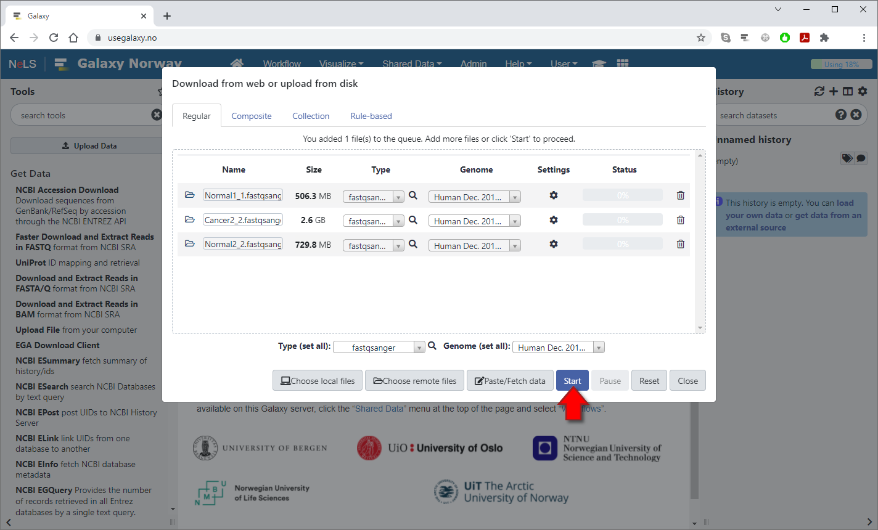Image resolution: width=878 pixels, height=530 pixels.
Task: Click progress bar of Normal1_1 file
Action: (x=623, y=195)
